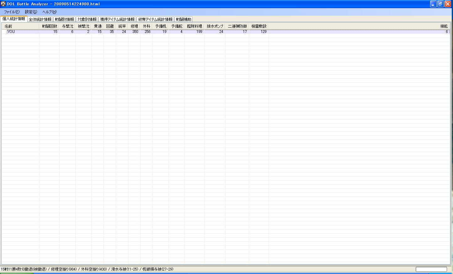Click the 129 value under 機雷敷設

(264, 32)
